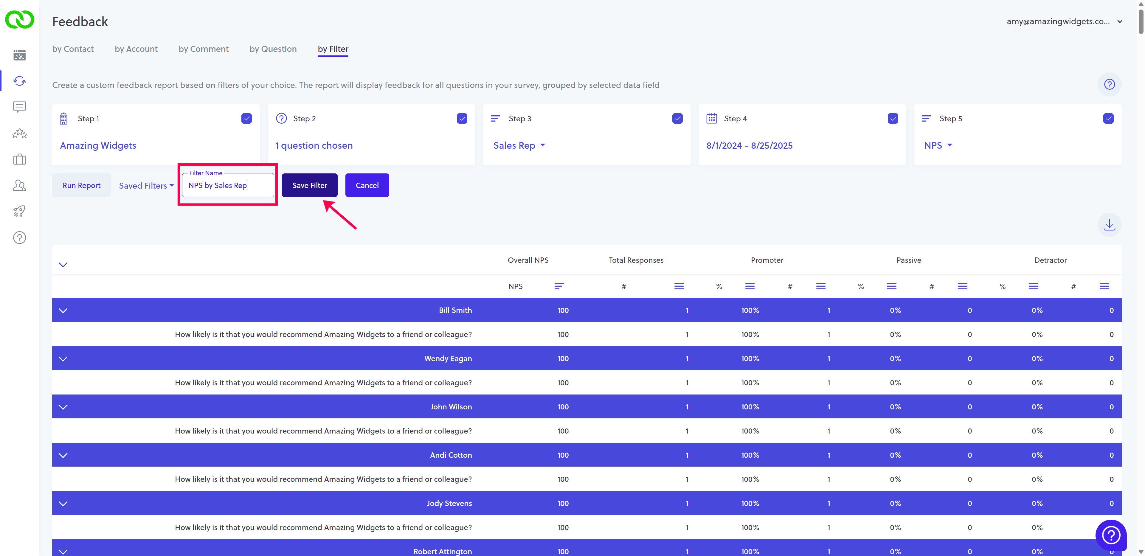Open the briefcase accounts icon in sidebar
Viewport: 1145px width, 556px height.
point(20,159)
